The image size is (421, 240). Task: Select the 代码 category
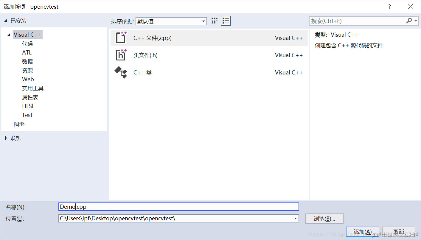click(27, 44)
